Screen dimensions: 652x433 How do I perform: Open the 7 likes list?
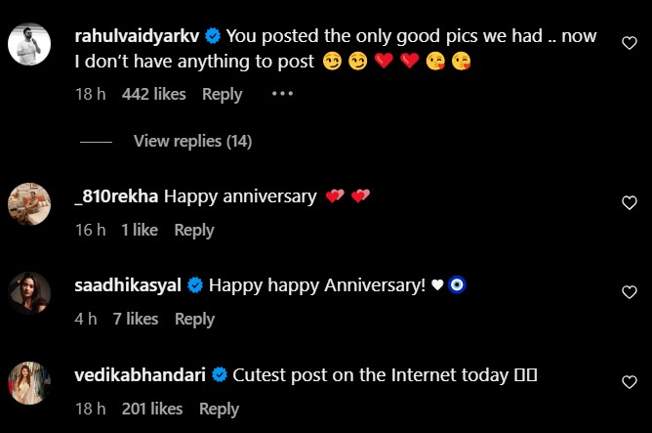coord(135,319)
